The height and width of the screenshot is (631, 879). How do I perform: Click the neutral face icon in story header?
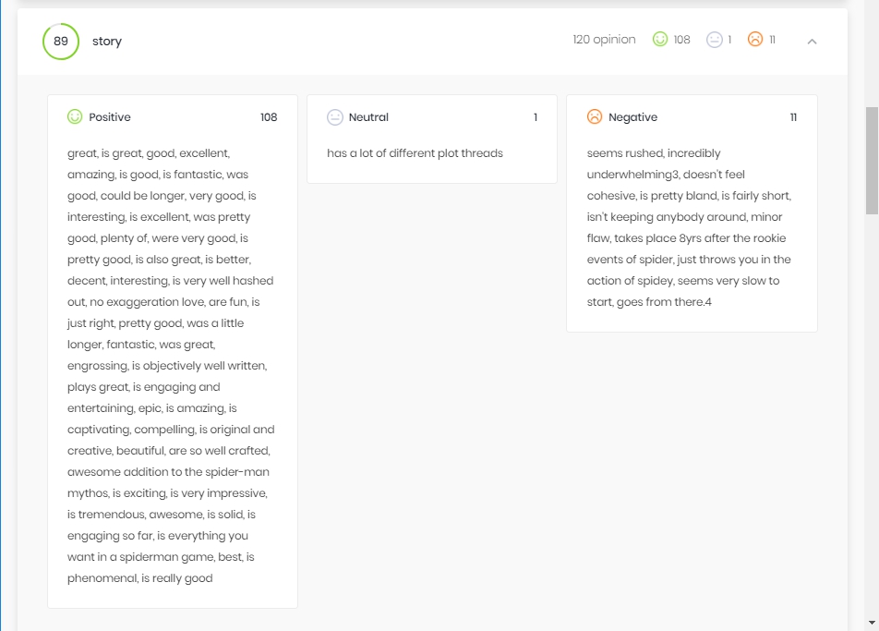[715, 40]
